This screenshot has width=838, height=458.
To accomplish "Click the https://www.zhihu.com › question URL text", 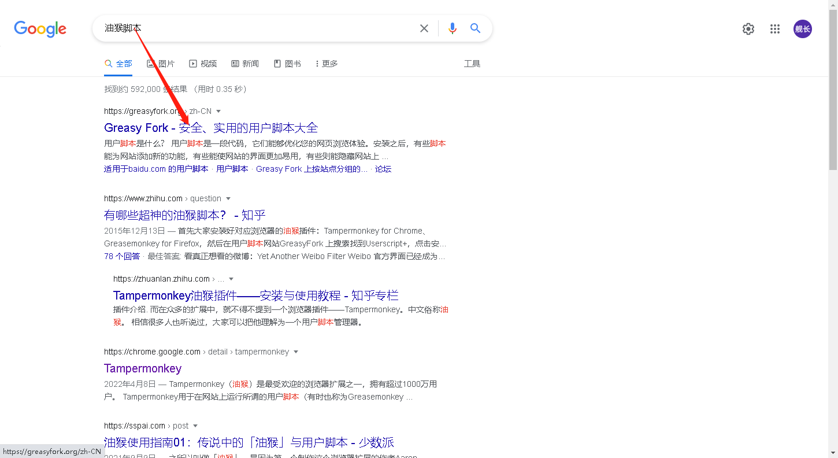I will [x=162, y=198].
